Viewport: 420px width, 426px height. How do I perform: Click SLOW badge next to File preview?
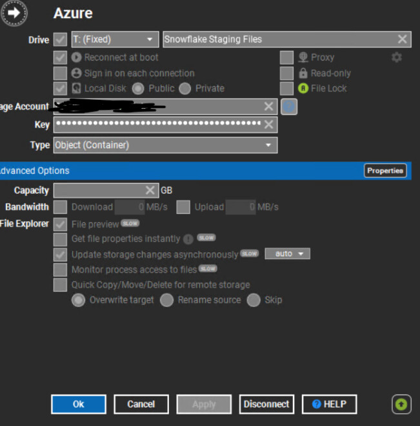130,223
